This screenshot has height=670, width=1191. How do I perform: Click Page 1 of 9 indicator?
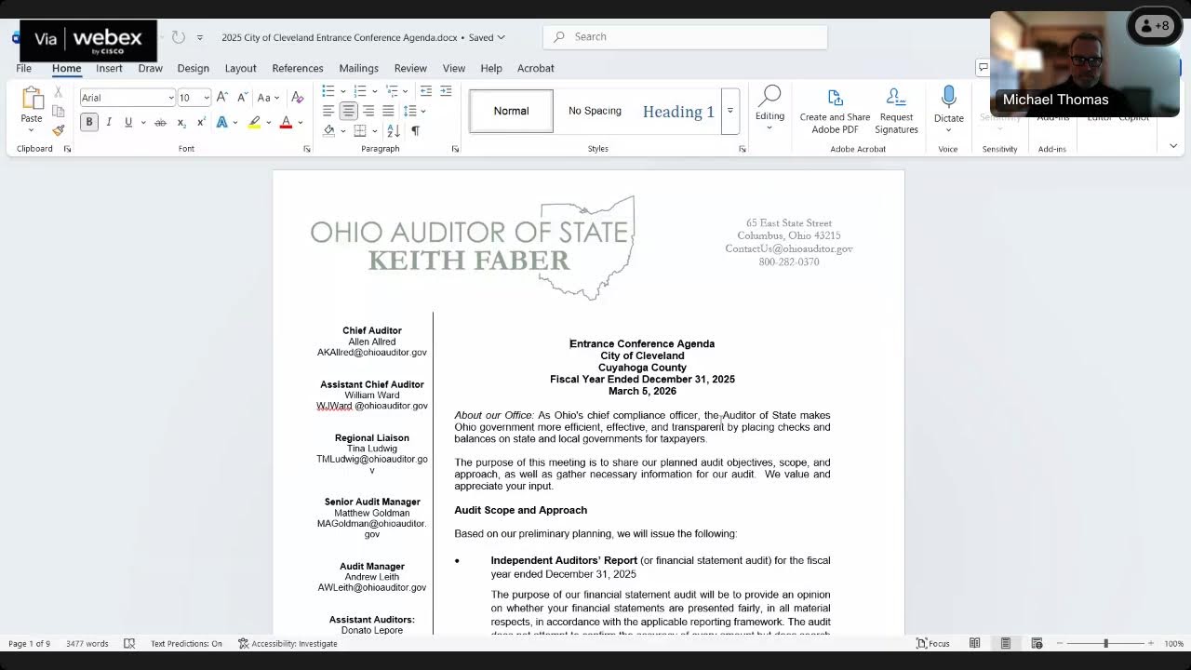(29, 643)
